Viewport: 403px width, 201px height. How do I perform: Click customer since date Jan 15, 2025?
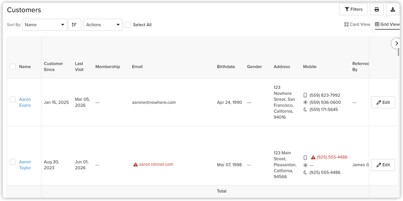[x=56, y=102]
